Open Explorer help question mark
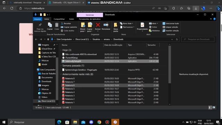 click(x=214, y=19)
